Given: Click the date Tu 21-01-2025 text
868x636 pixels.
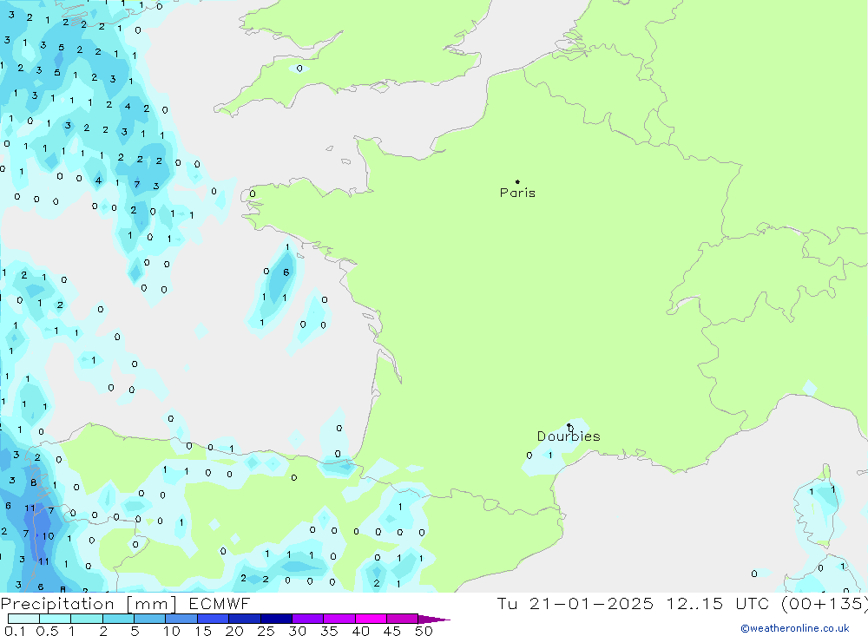Looking at the screenshot, I should [575, 604].
